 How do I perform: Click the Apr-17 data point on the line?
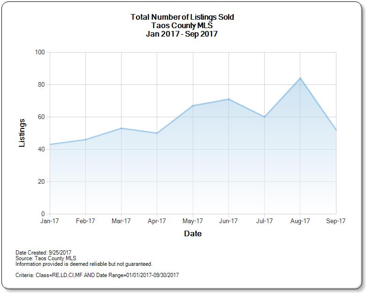point(157,133)
